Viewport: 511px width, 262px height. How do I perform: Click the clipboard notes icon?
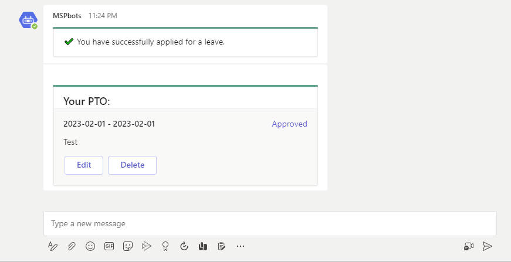222,246
